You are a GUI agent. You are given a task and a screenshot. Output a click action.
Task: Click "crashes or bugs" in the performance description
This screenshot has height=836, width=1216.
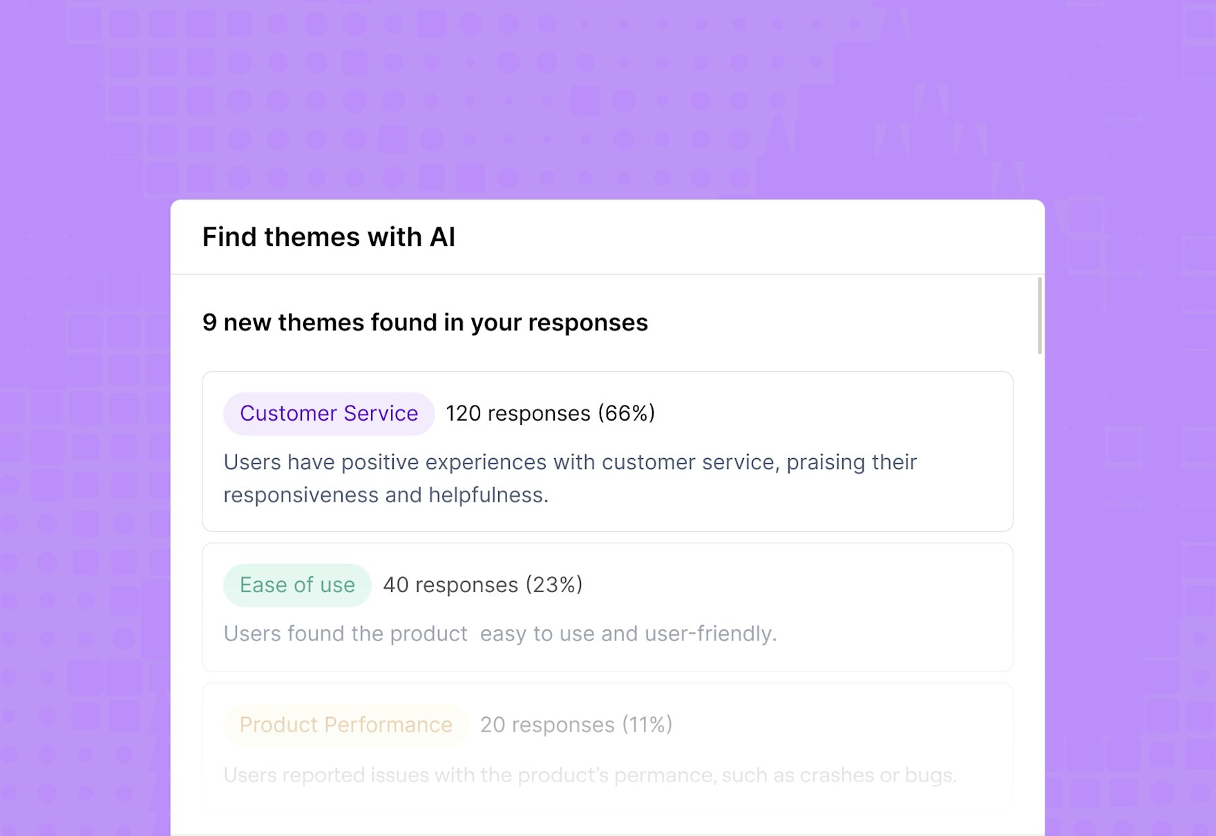[x=877, y=775]
